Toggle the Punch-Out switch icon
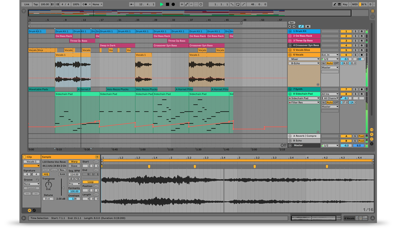Viewport: 396px width, 228px height. 243,4
